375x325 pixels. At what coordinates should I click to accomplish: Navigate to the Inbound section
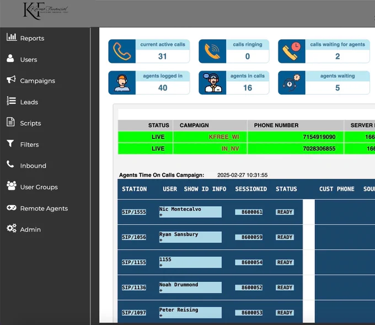pyautogui.click(x=33, y=166)
